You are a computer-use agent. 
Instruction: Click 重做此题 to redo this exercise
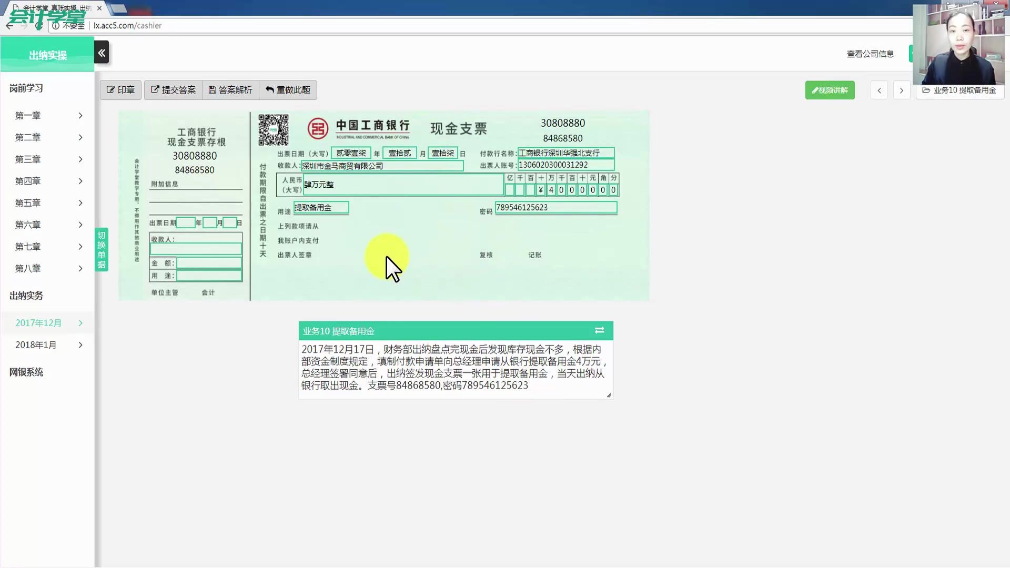coord(288,89)
